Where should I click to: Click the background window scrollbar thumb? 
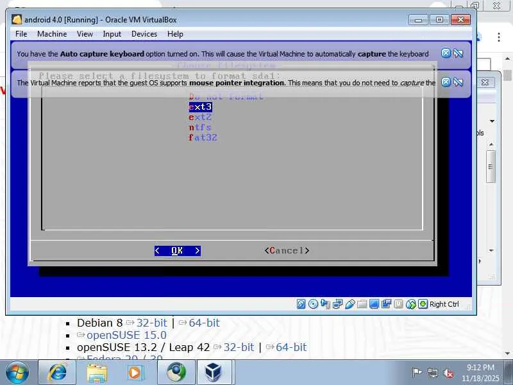pos(491,166)
